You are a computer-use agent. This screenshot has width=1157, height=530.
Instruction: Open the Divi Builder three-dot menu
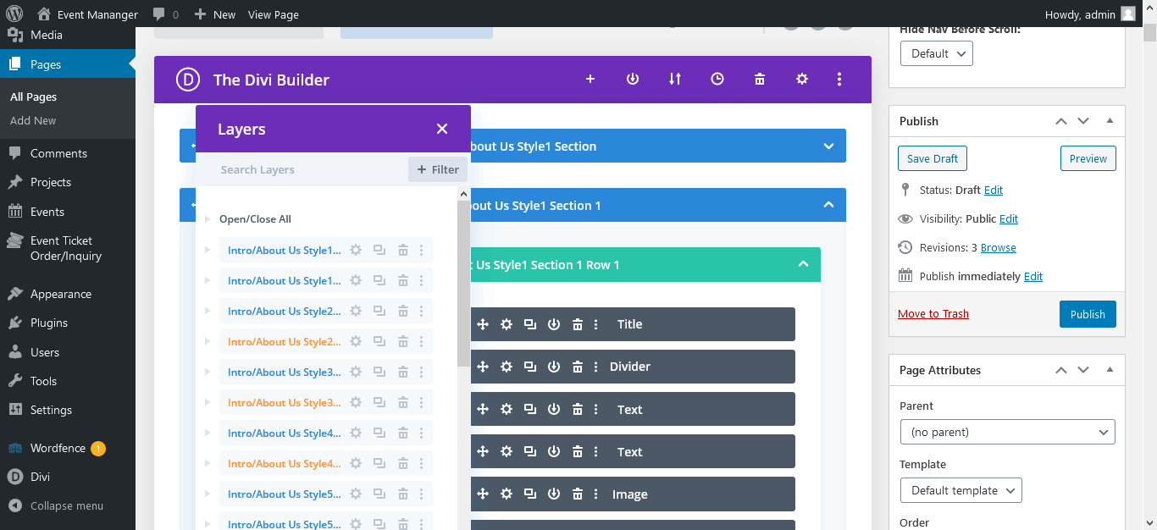tap(839, 79)
